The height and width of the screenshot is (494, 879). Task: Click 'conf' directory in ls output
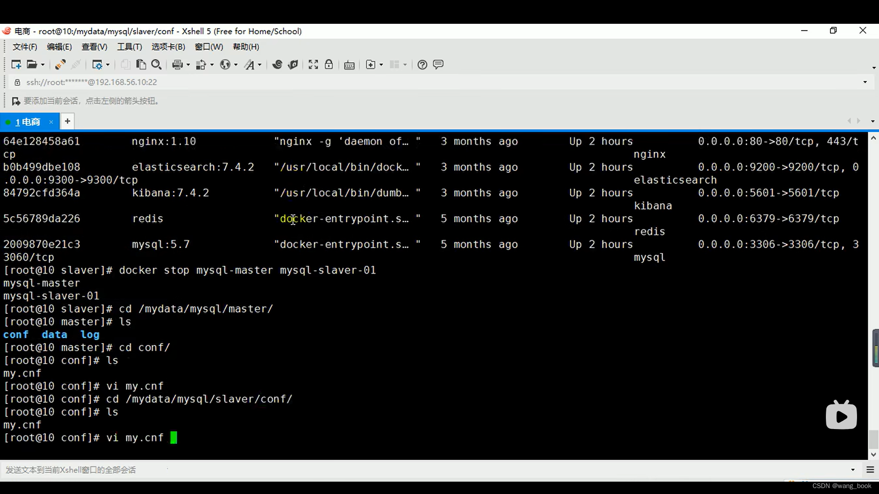click(x=16, y=335)
